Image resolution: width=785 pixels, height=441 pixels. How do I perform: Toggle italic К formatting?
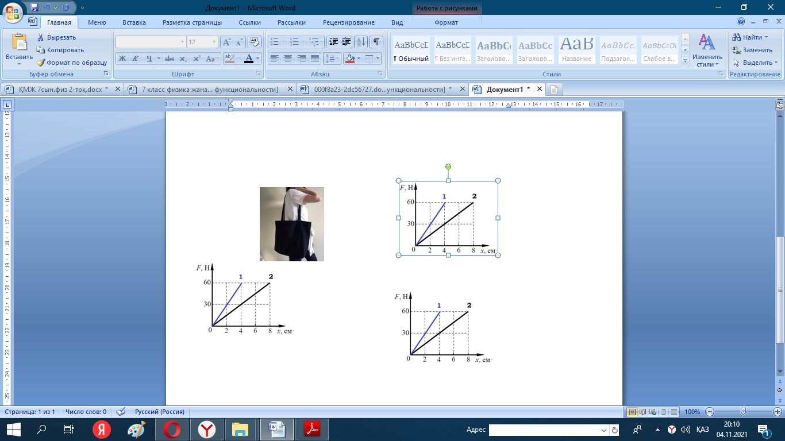[x=136, y=59]
